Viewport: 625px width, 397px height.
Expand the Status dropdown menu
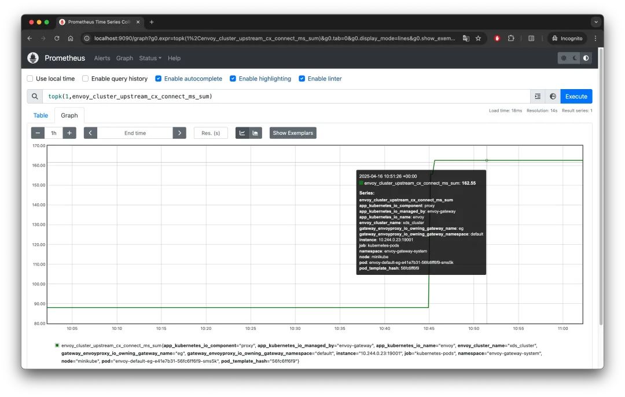(x=150, y=58)
